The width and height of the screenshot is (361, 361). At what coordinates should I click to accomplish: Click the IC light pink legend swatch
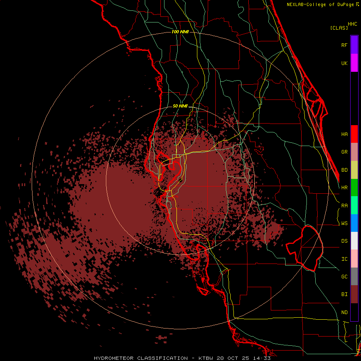(354, 259)
